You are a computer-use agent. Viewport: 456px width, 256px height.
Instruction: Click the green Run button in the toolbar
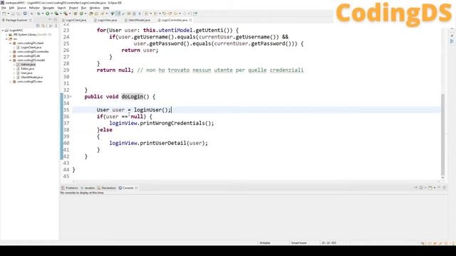click(48, 14)
